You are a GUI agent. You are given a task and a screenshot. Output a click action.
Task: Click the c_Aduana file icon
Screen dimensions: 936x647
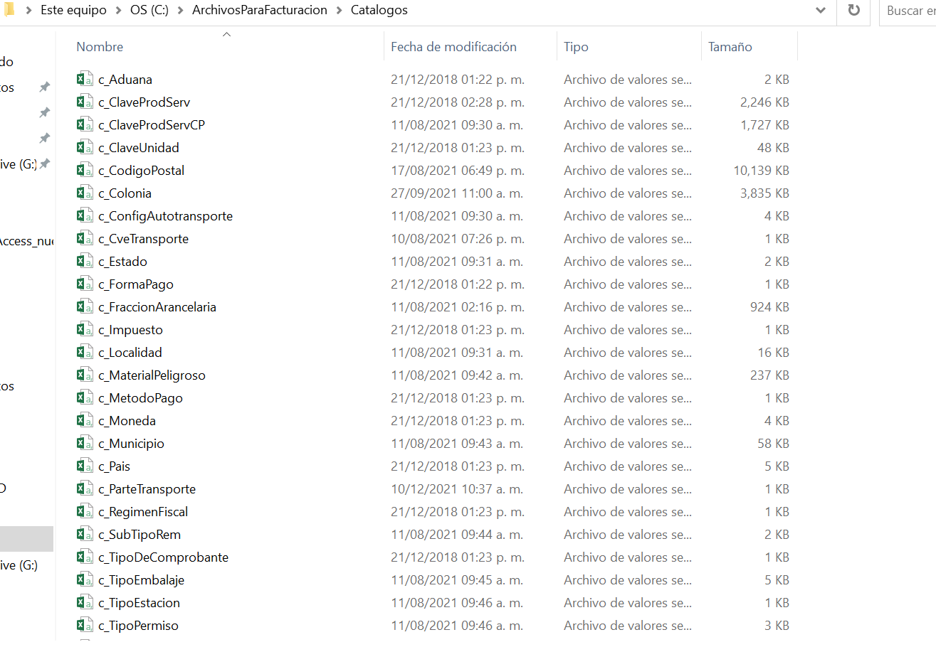point(85,79)
